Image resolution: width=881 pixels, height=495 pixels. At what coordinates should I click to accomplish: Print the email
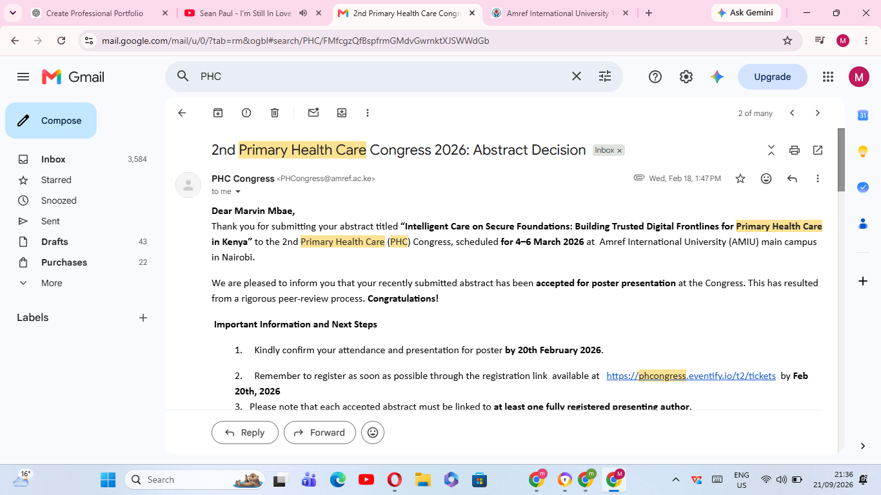point(795,150)
